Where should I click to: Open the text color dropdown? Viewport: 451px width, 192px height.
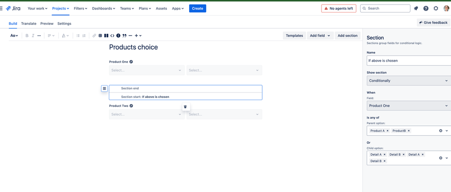click(65, 36)
